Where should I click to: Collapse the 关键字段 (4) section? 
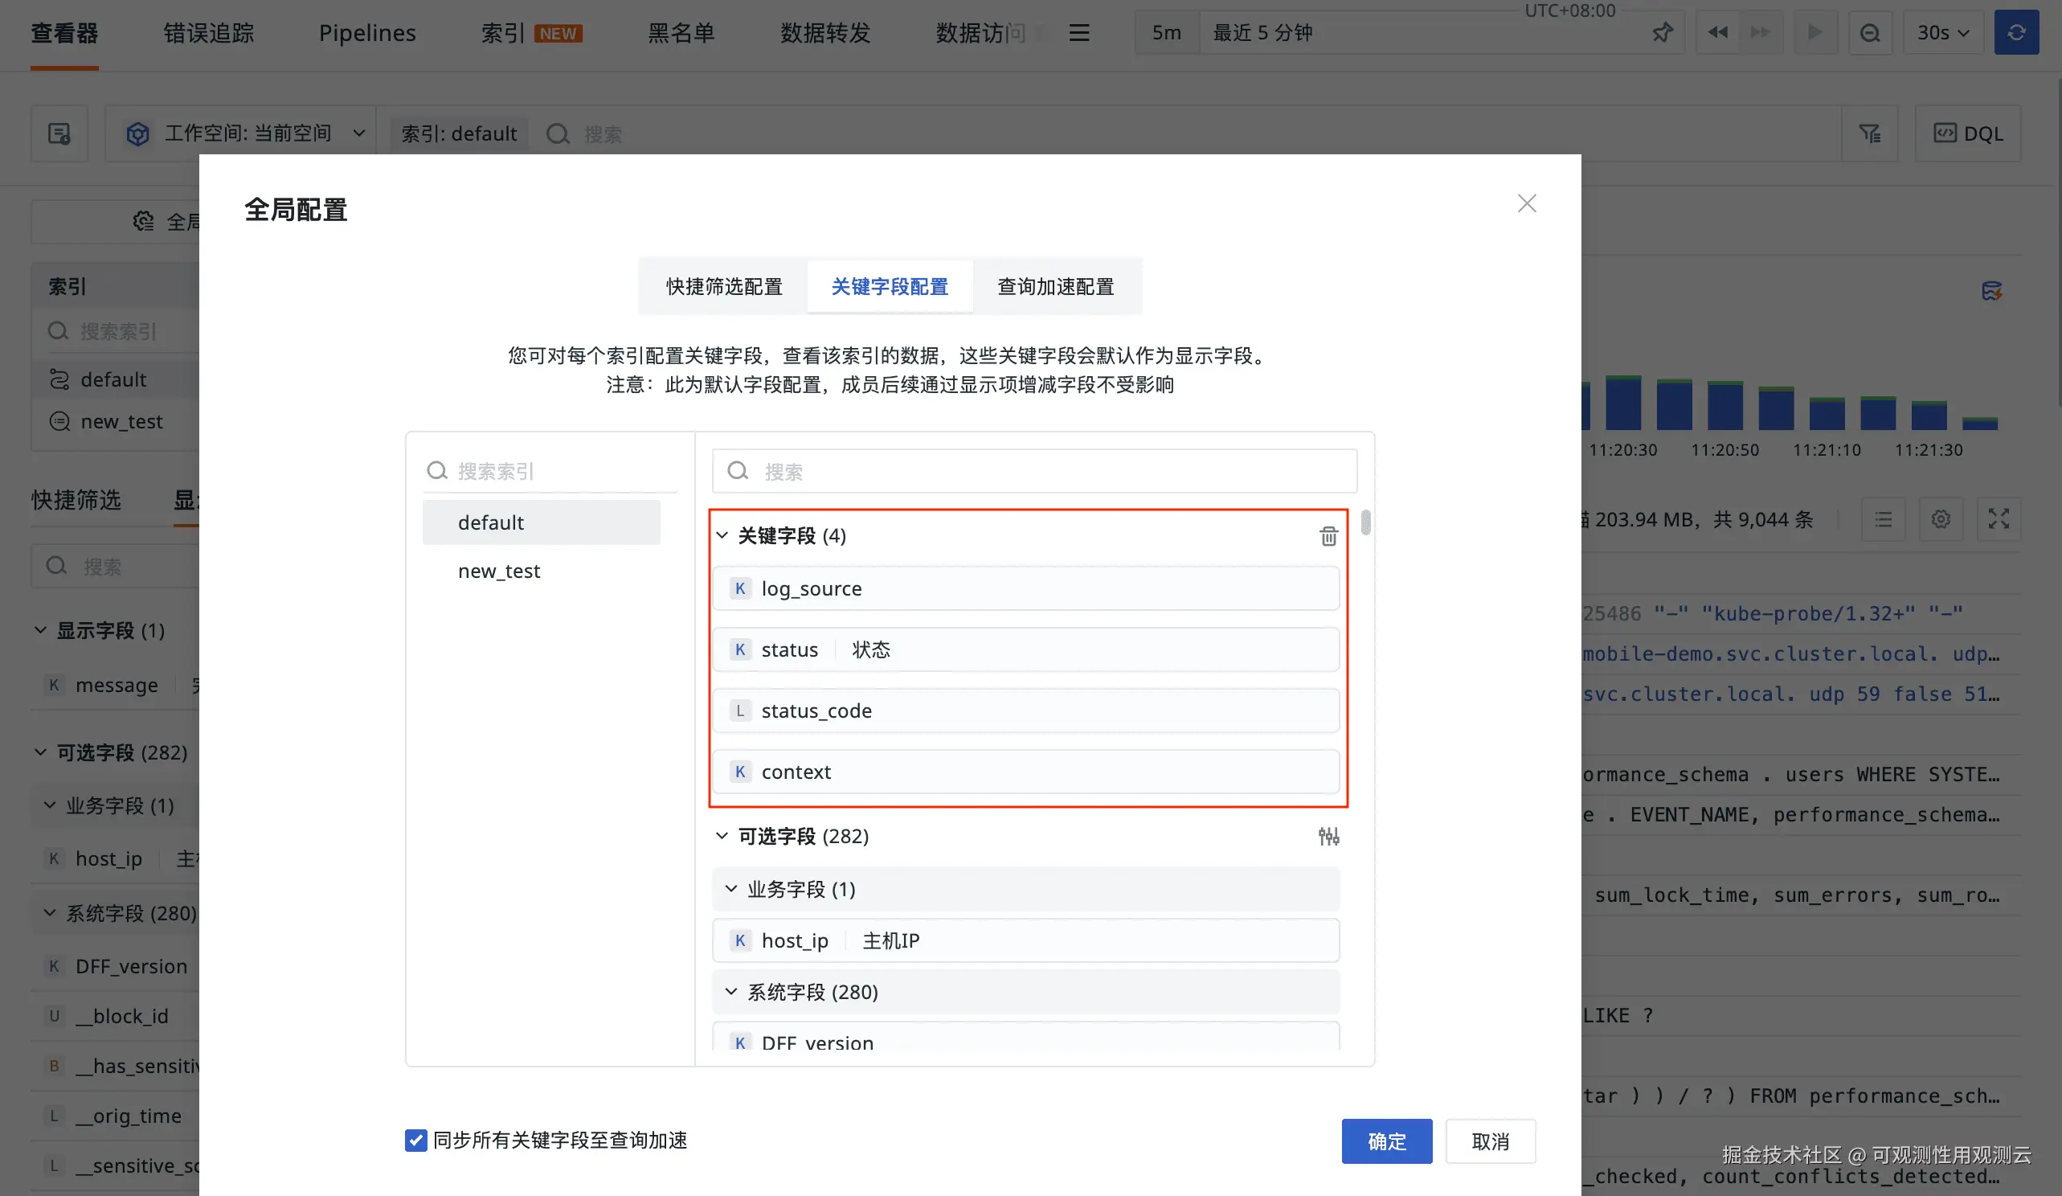(x=722, y=535)
